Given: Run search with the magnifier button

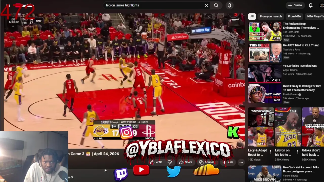Looking at the screenshot, I should click(216, 5).
